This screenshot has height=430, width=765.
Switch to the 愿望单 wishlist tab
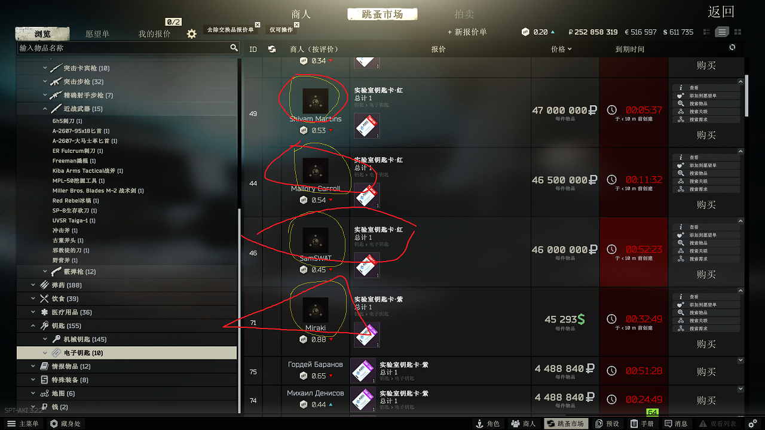[97, 34]
